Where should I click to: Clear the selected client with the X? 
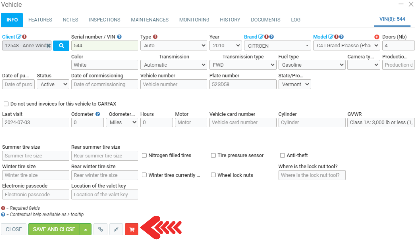(x=49, y=45)
